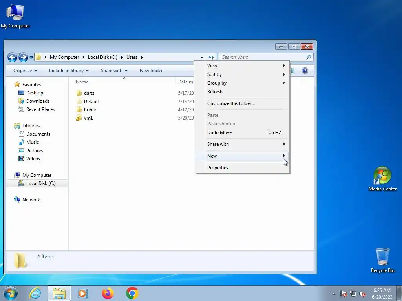402x301 pixels.
Task: Choose Properties from context menu
Action: (x=241, y=168)
